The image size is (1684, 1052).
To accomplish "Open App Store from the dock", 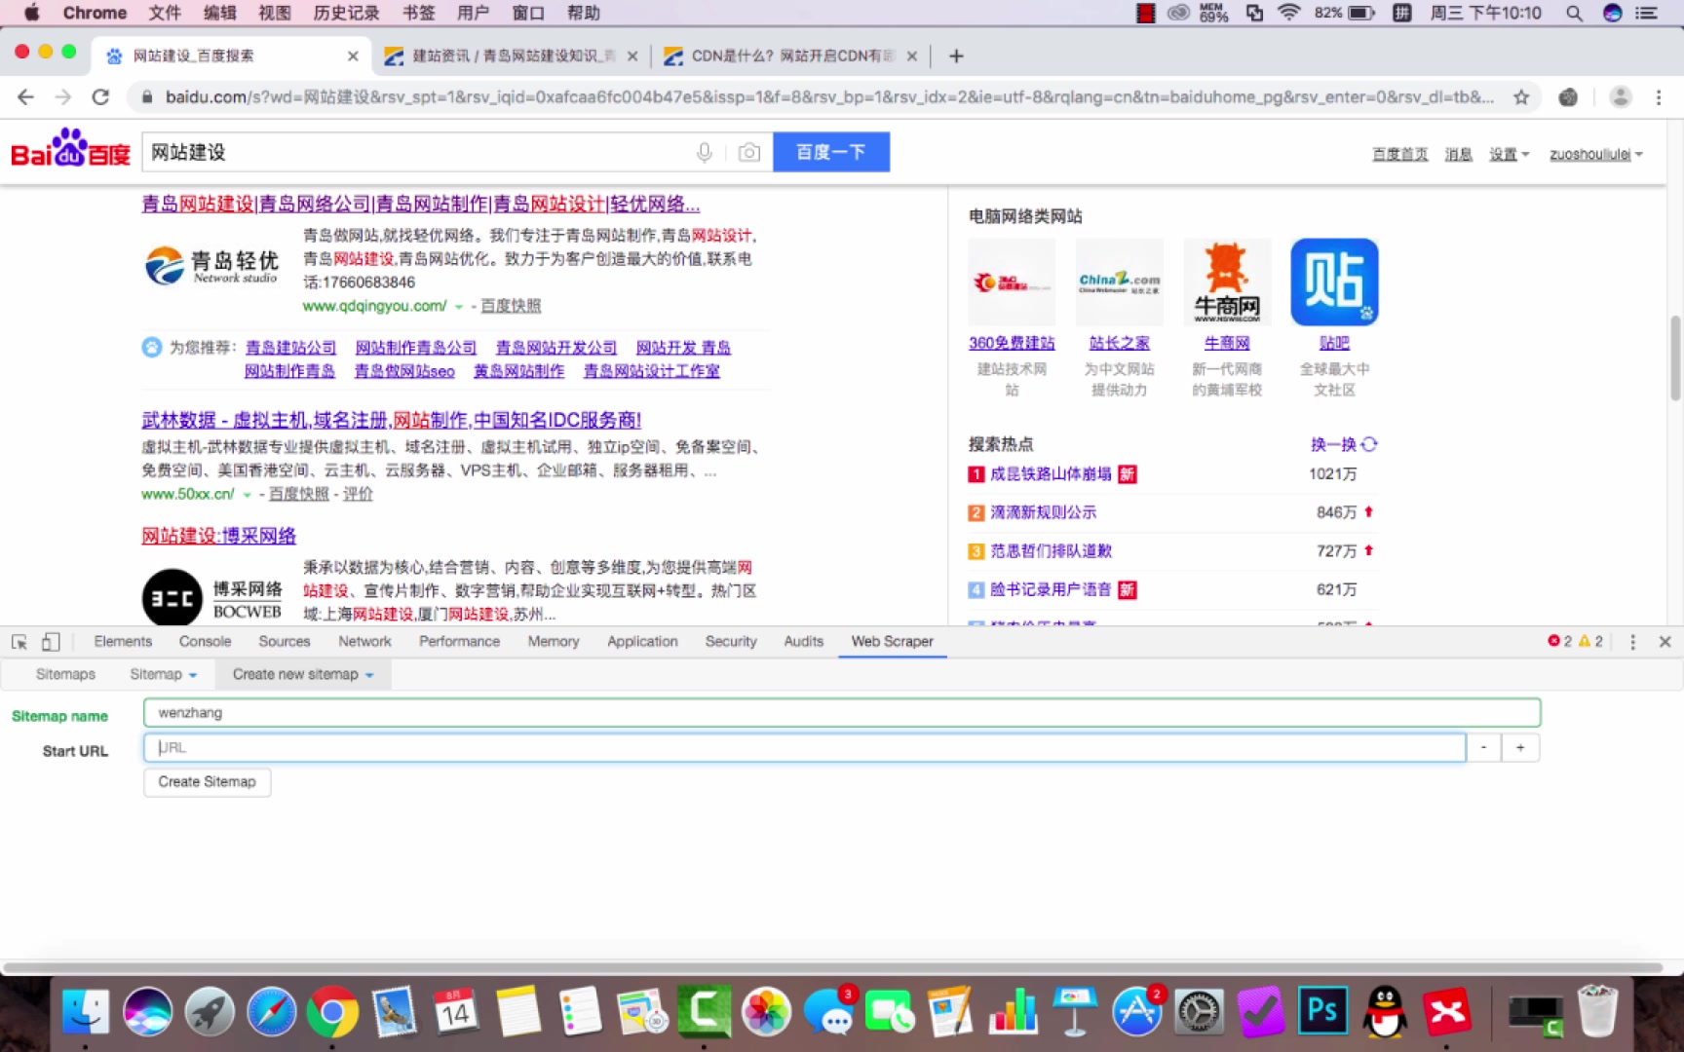I will point(1137,1013).
